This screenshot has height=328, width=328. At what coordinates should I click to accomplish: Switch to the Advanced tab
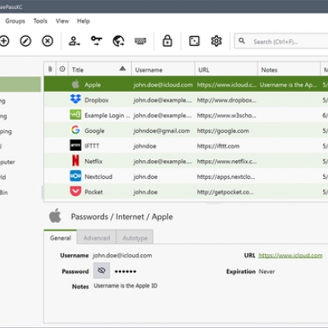point(97,238)
